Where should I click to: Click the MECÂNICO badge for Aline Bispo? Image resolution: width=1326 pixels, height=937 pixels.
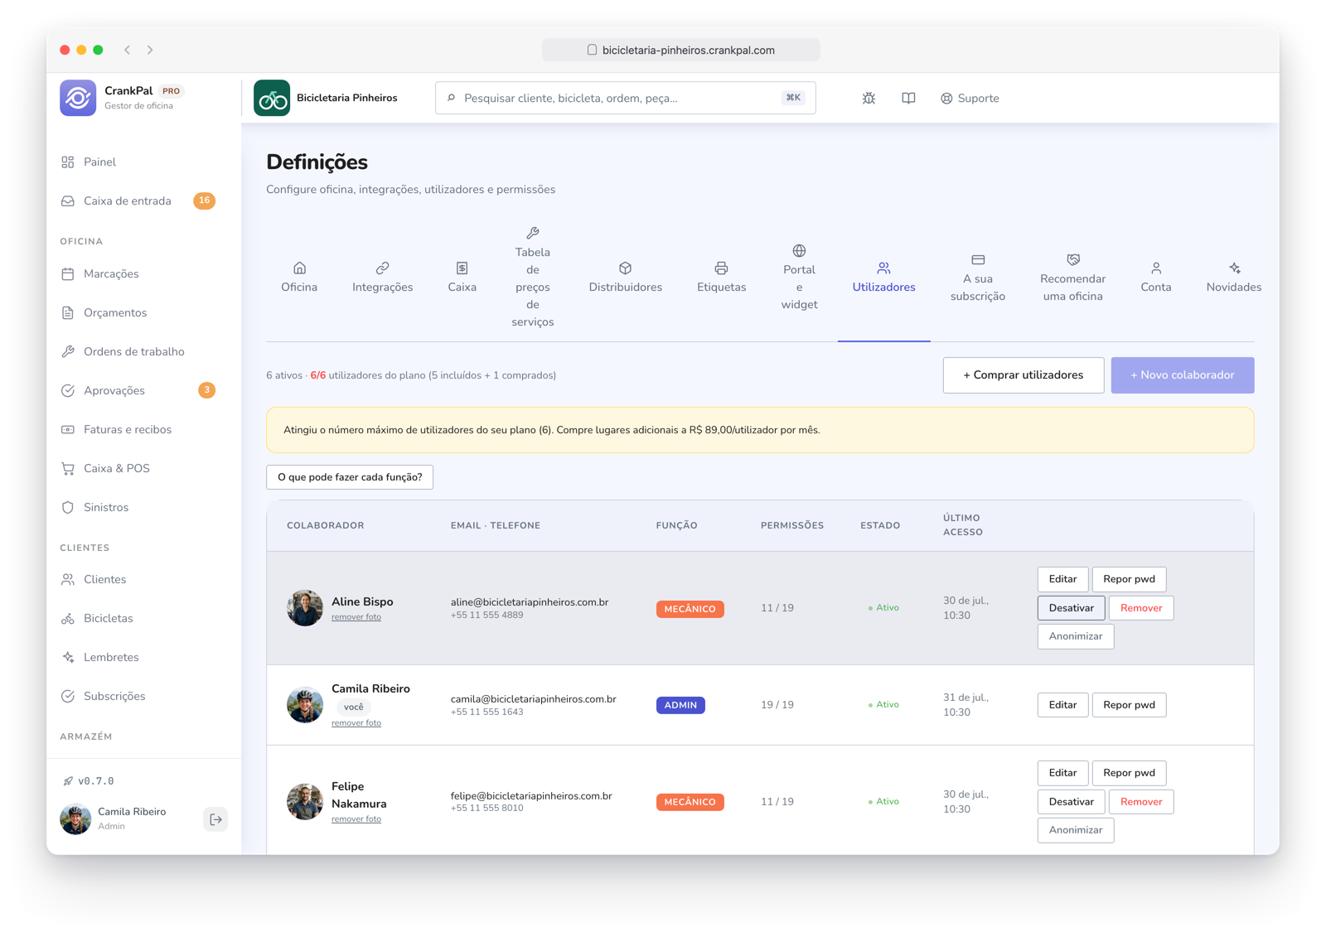690,609
